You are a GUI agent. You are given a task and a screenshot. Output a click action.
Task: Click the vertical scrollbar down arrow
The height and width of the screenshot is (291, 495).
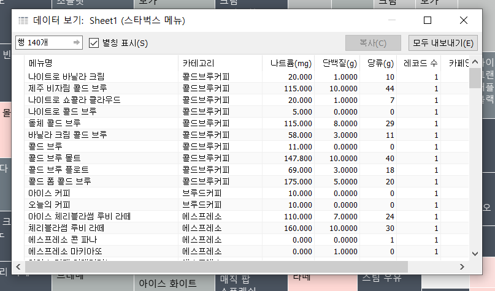[475, 254]
